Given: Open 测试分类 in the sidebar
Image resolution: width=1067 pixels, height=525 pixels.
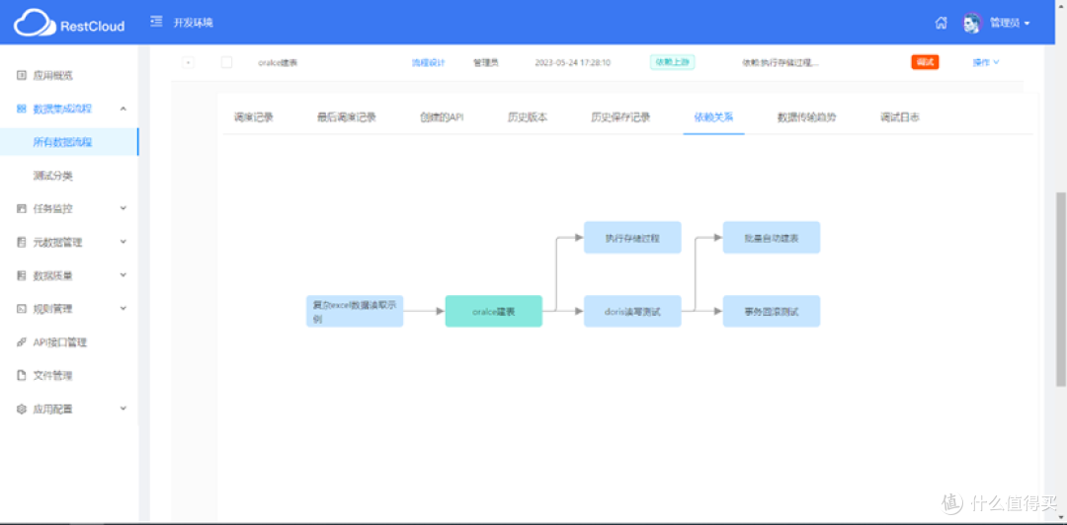Looking at the screenshot, I should click(x=53, y=176).
